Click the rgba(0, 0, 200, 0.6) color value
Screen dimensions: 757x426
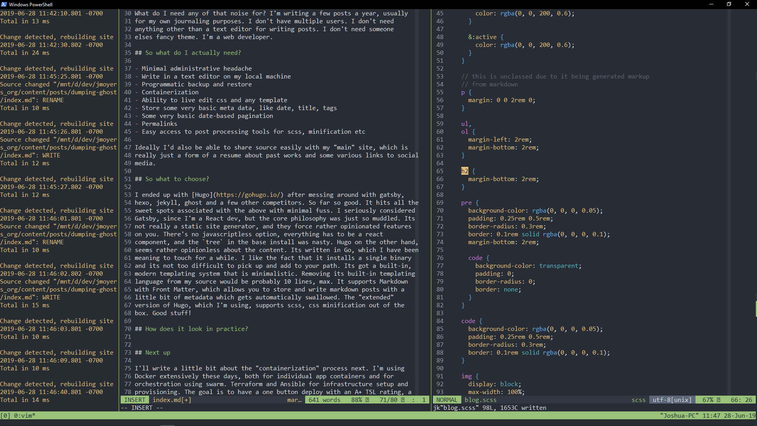[537, 13]
